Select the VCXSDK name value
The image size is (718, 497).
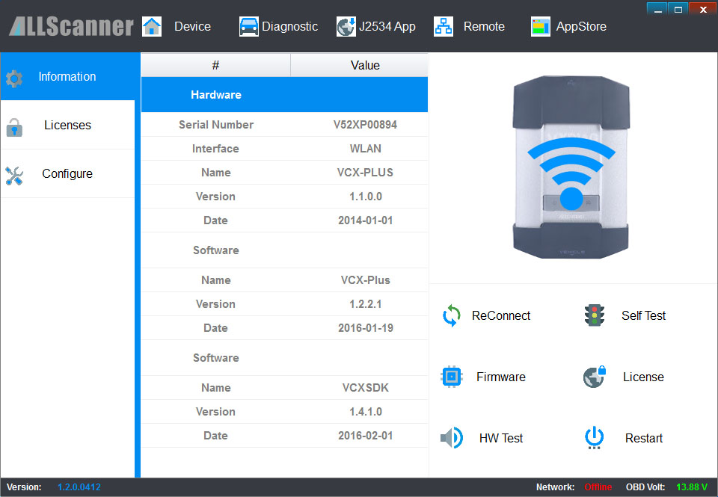click(x=365, y=388)
